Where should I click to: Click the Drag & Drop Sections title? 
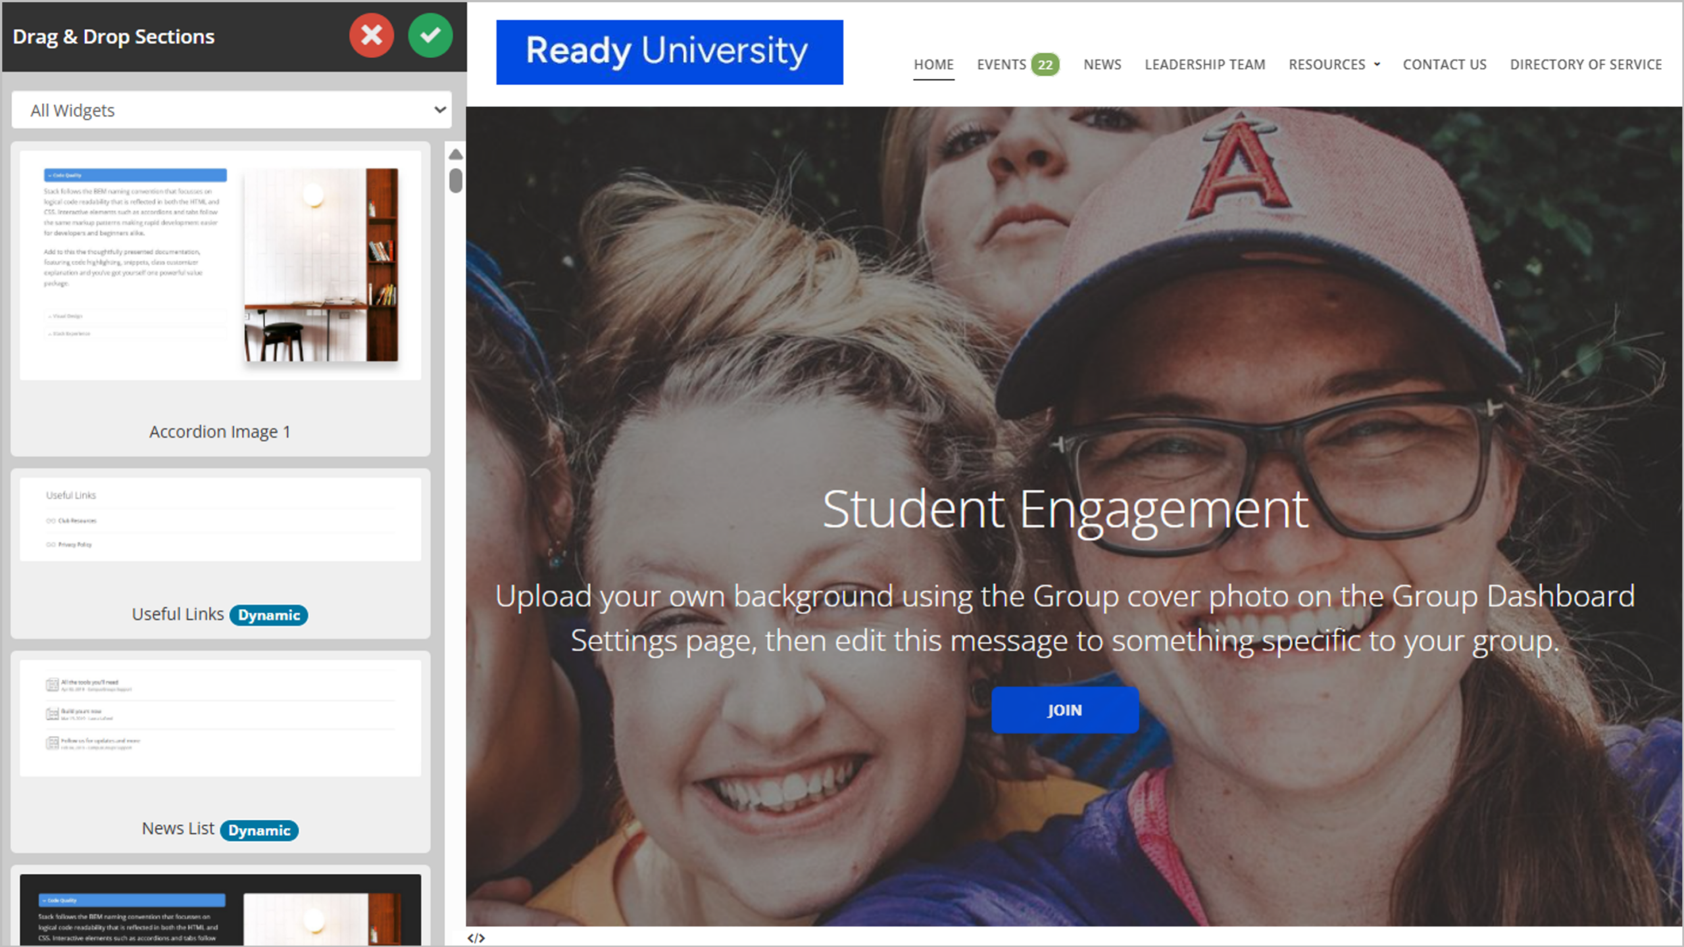click(114, 37)
